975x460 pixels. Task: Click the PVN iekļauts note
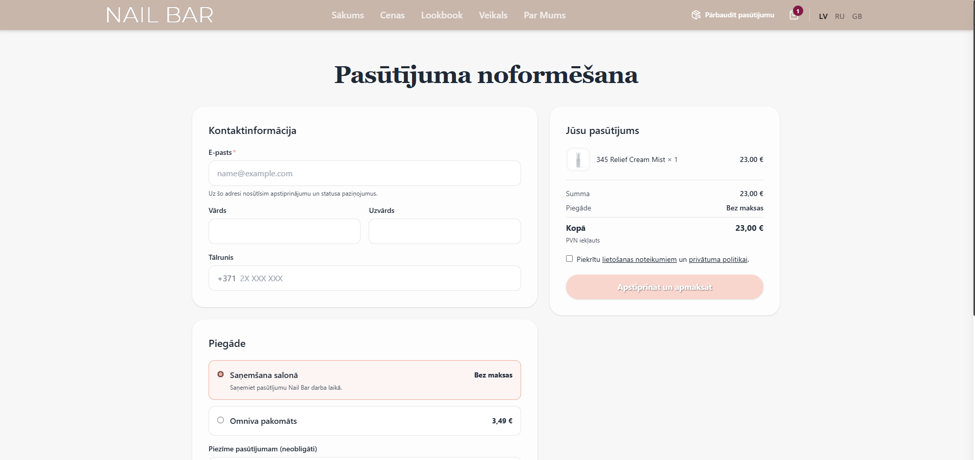tap(583, 240)
